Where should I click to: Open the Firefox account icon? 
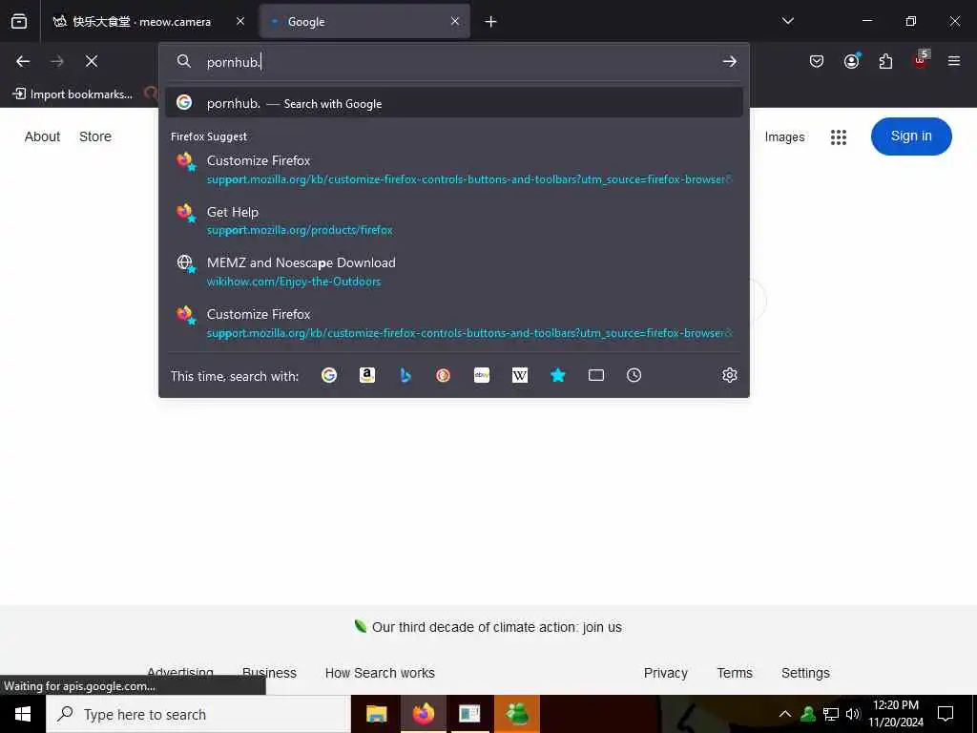[851, 61]
